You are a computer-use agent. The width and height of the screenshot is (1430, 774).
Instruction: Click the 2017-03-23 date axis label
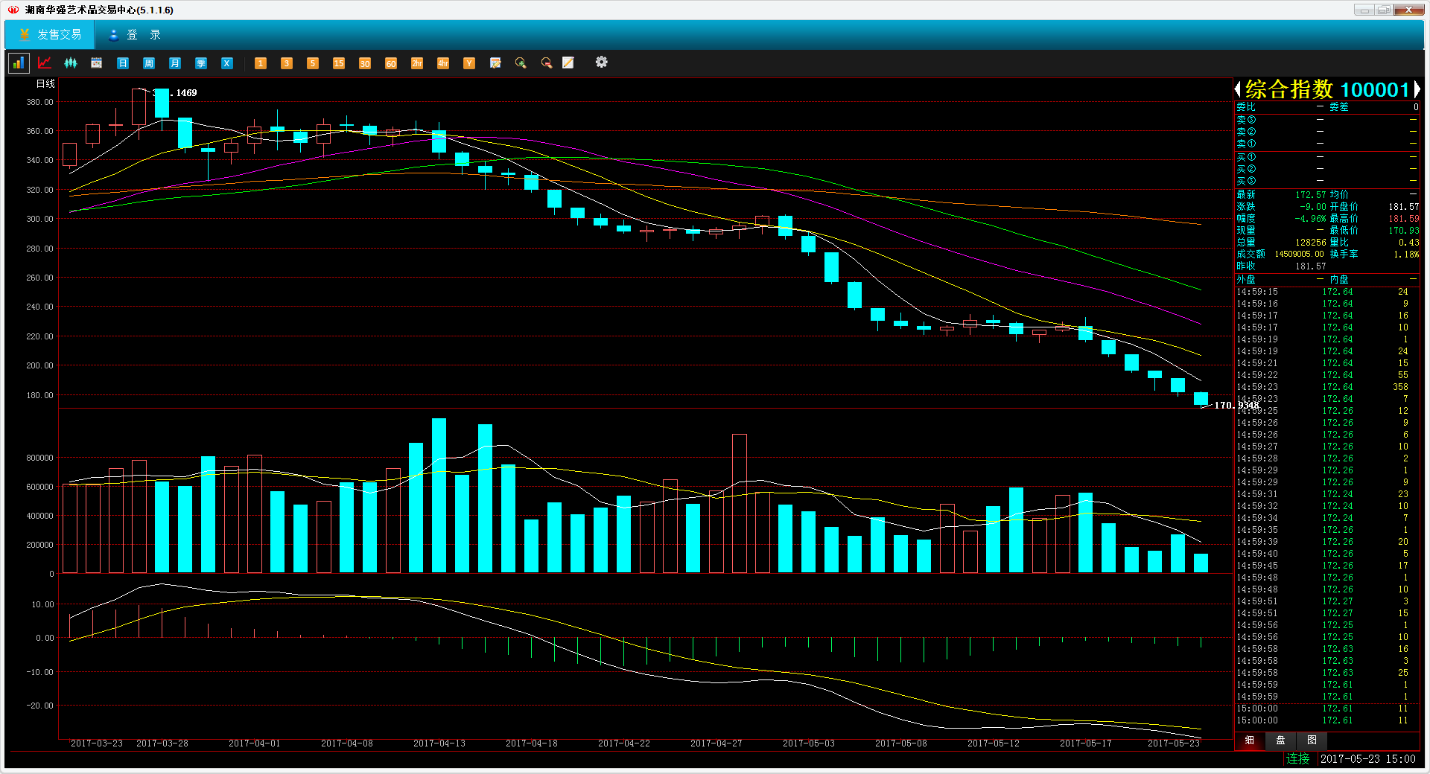[97, 743]
